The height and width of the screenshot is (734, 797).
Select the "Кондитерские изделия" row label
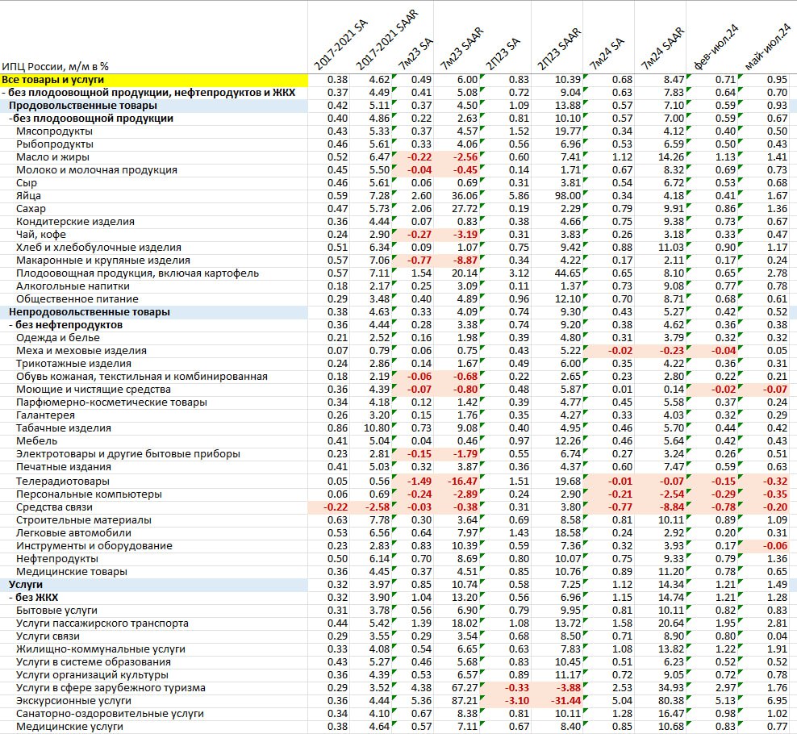(75, 222)
